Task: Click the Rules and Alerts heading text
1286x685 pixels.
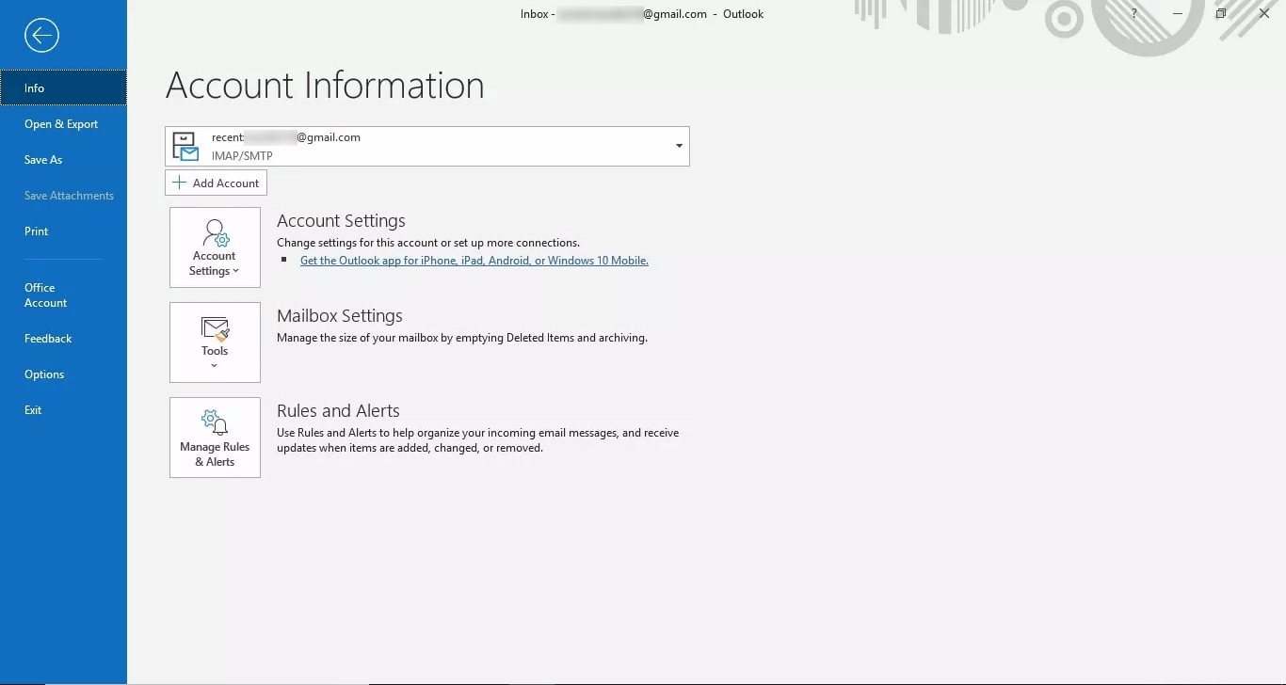Action: click(338, 411)
